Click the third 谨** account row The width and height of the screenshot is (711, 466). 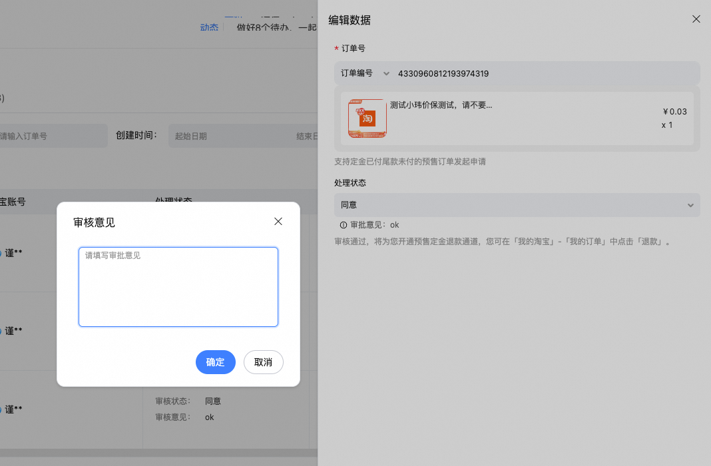coord(13,409)
